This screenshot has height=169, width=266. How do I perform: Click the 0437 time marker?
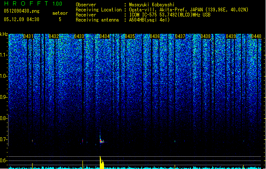(x=180, y=36)
